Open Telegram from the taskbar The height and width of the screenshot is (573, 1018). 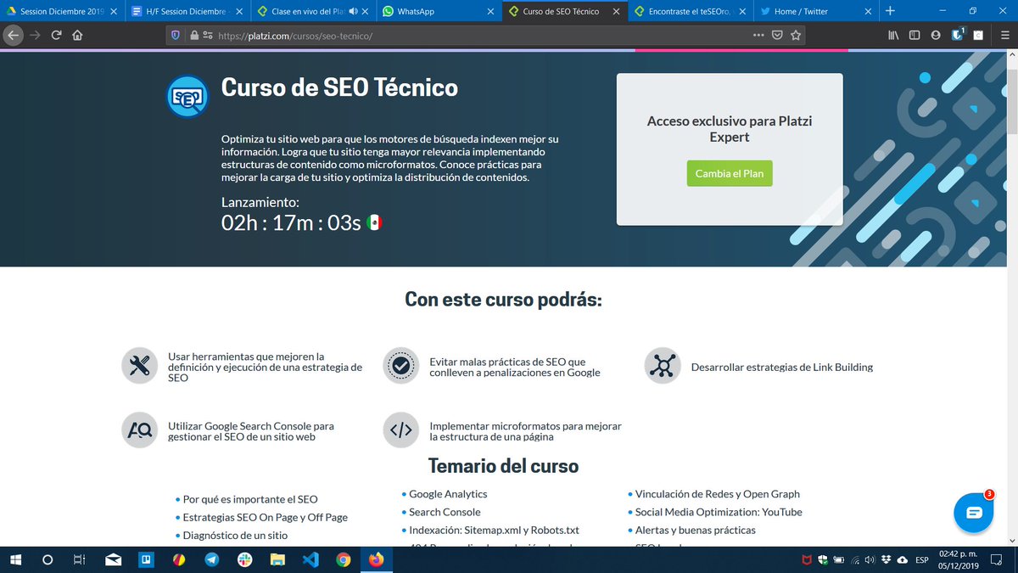(212, 560)
